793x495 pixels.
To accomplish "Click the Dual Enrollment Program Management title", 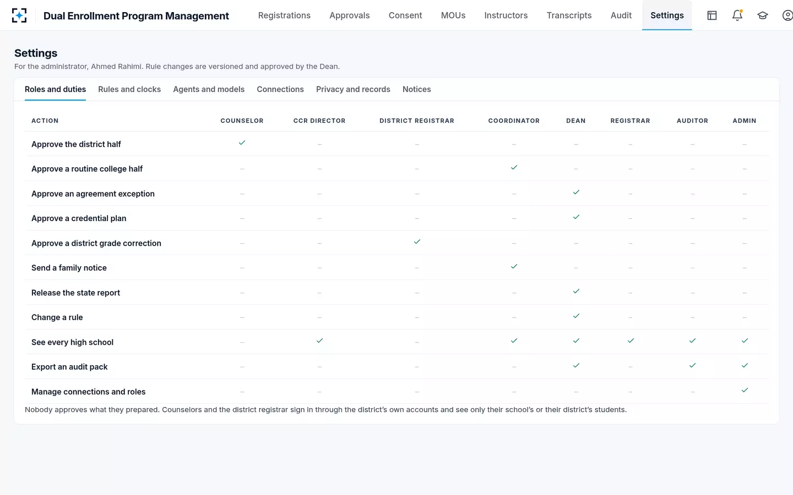I will pyautogui.click(x=136, y=16).
